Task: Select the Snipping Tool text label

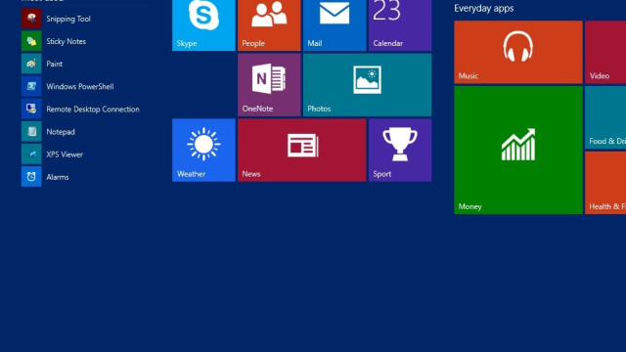Action: coord(68,19)
